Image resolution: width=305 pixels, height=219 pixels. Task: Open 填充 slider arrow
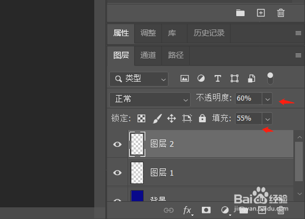tap(267, 119)
